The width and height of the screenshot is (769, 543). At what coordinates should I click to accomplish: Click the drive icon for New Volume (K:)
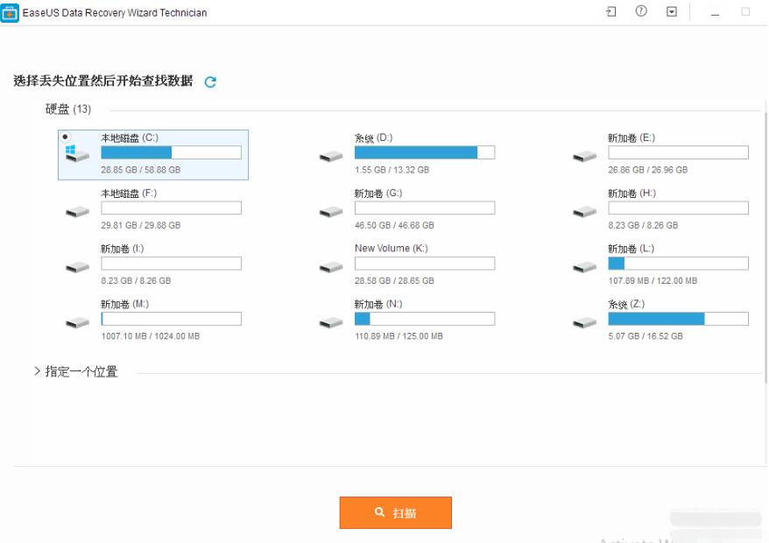point(331,267)
